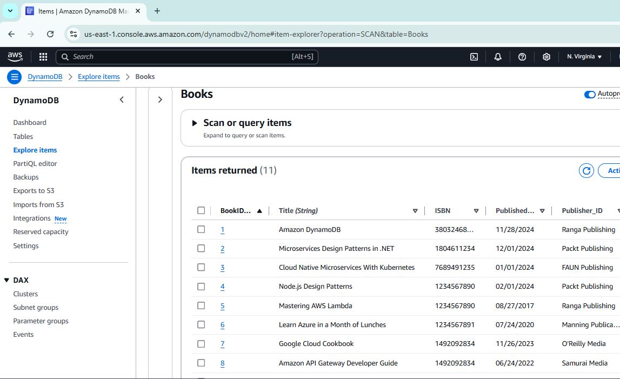Select Explore items in the sidebar
This screenshot has height=379, width=620.
tap(35, 150)
